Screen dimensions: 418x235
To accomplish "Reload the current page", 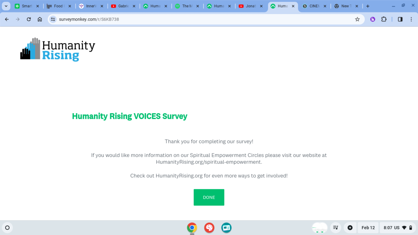I will (x=29, y=19).
